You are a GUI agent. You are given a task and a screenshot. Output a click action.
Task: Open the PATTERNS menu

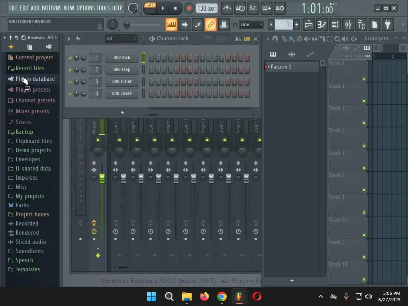(51, 8)
